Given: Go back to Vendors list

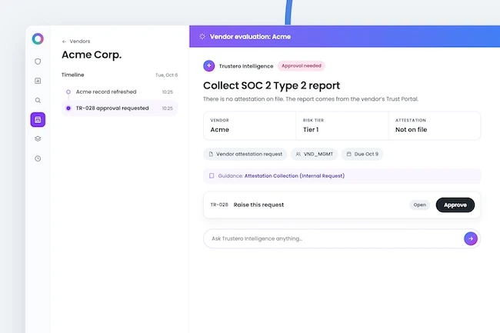Looking at the screenshot, I should [x=76, y=42].
